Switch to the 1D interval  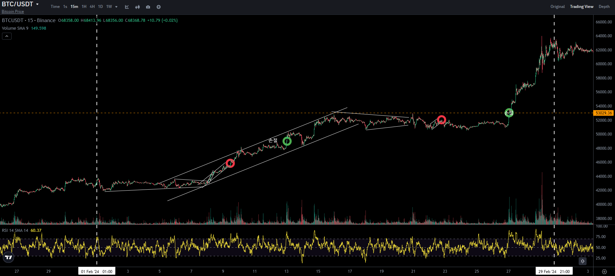click(100, 7)
